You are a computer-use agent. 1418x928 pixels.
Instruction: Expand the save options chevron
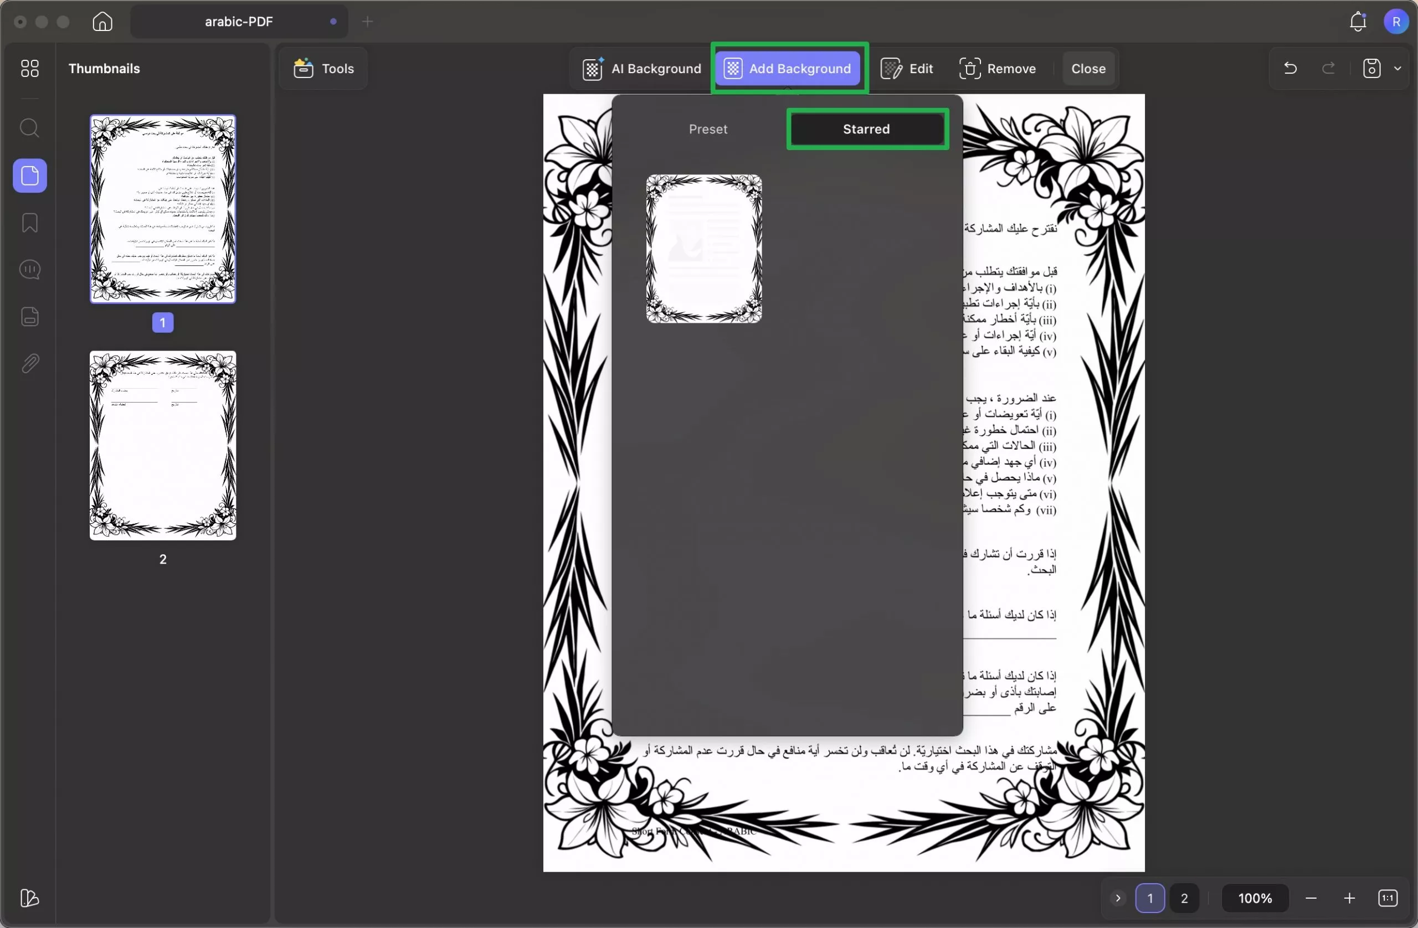click(1399, 68)
